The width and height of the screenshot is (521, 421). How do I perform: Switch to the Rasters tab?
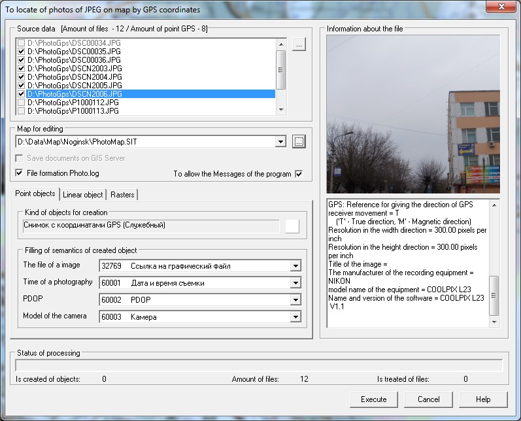122,195
